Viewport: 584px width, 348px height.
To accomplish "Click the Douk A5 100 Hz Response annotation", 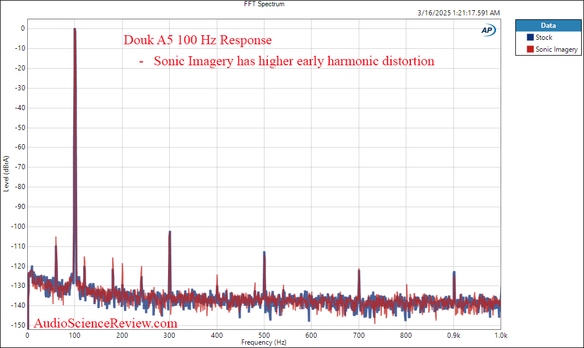I will (198, 40).
